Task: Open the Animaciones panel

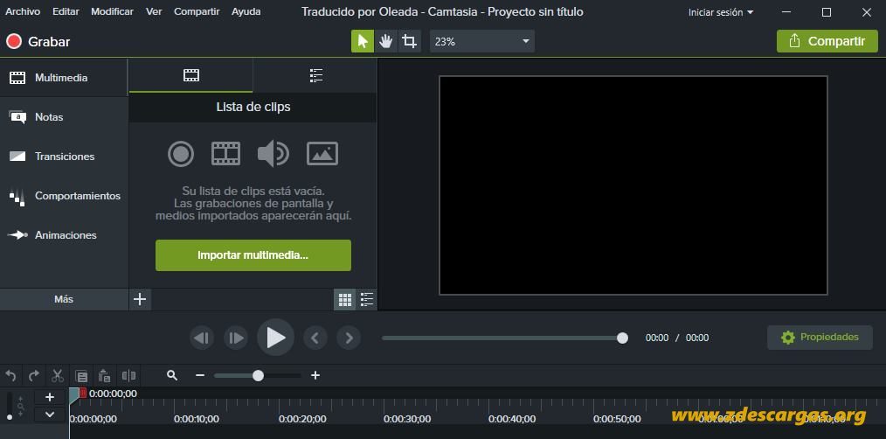Action: click(x=64, y=234)
